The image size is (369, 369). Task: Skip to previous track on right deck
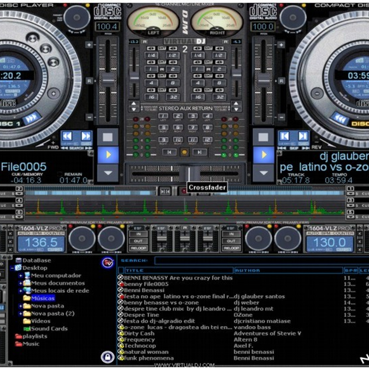[x=284, y=136]
